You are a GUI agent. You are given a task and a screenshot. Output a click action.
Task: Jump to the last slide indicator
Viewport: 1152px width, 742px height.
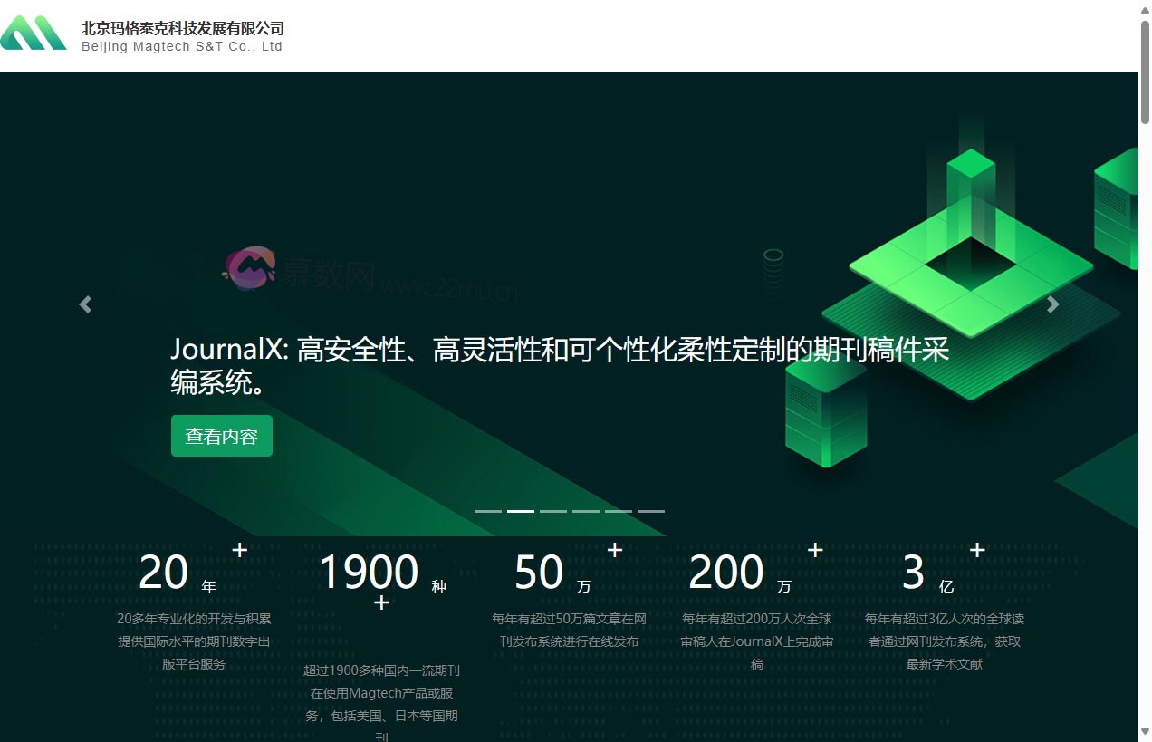coord(650,511)
